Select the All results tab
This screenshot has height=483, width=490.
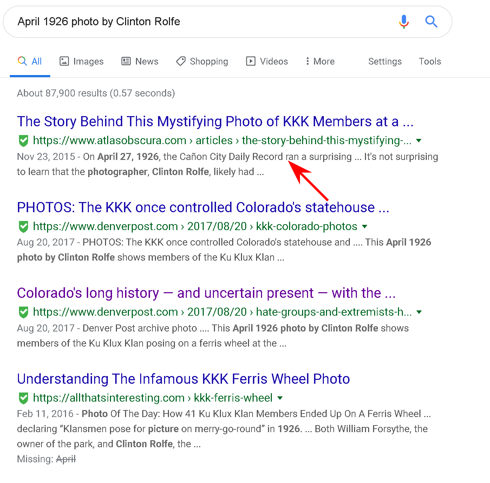[30, 61]
